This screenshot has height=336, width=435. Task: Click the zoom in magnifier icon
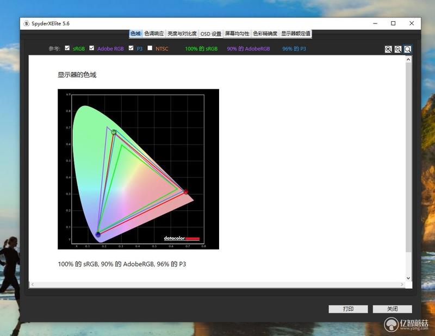tap(388, 49)
